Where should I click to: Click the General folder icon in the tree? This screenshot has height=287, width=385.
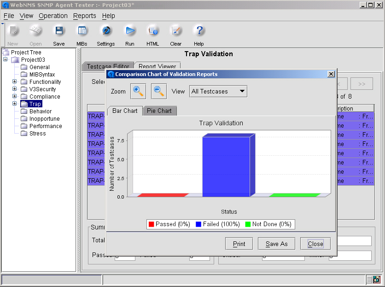click(24, 67)
